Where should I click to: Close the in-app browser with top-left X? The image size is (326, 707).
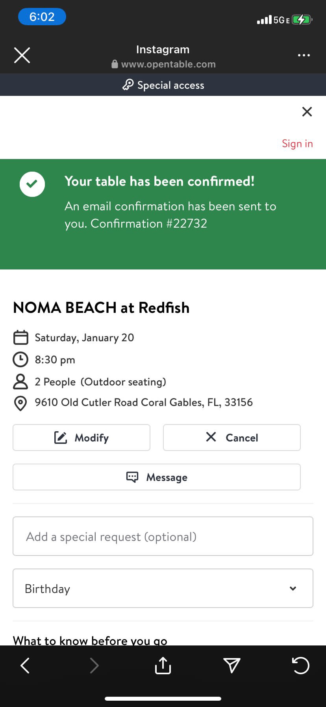click(22, 55)
